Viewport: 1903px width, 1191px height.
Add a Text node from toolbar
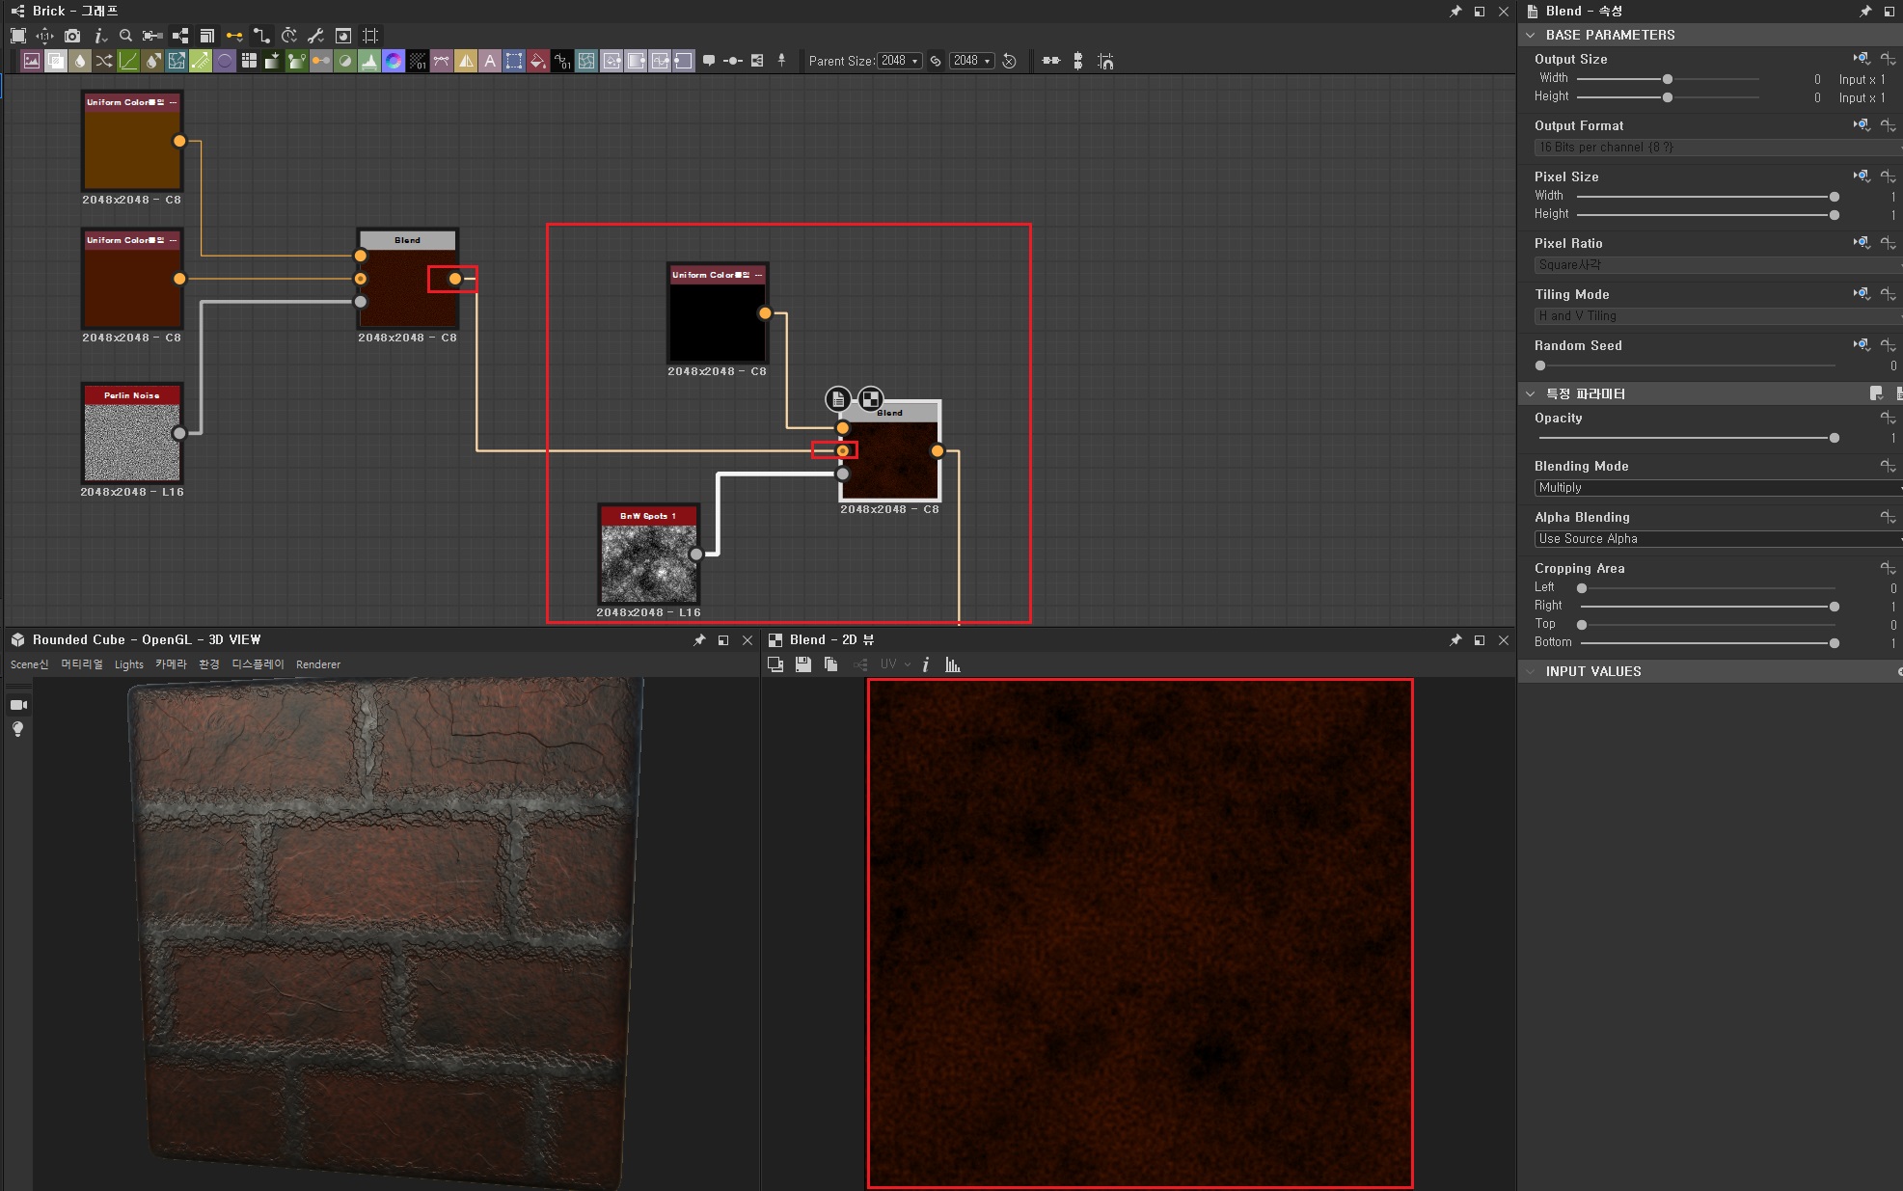point(490,61)
